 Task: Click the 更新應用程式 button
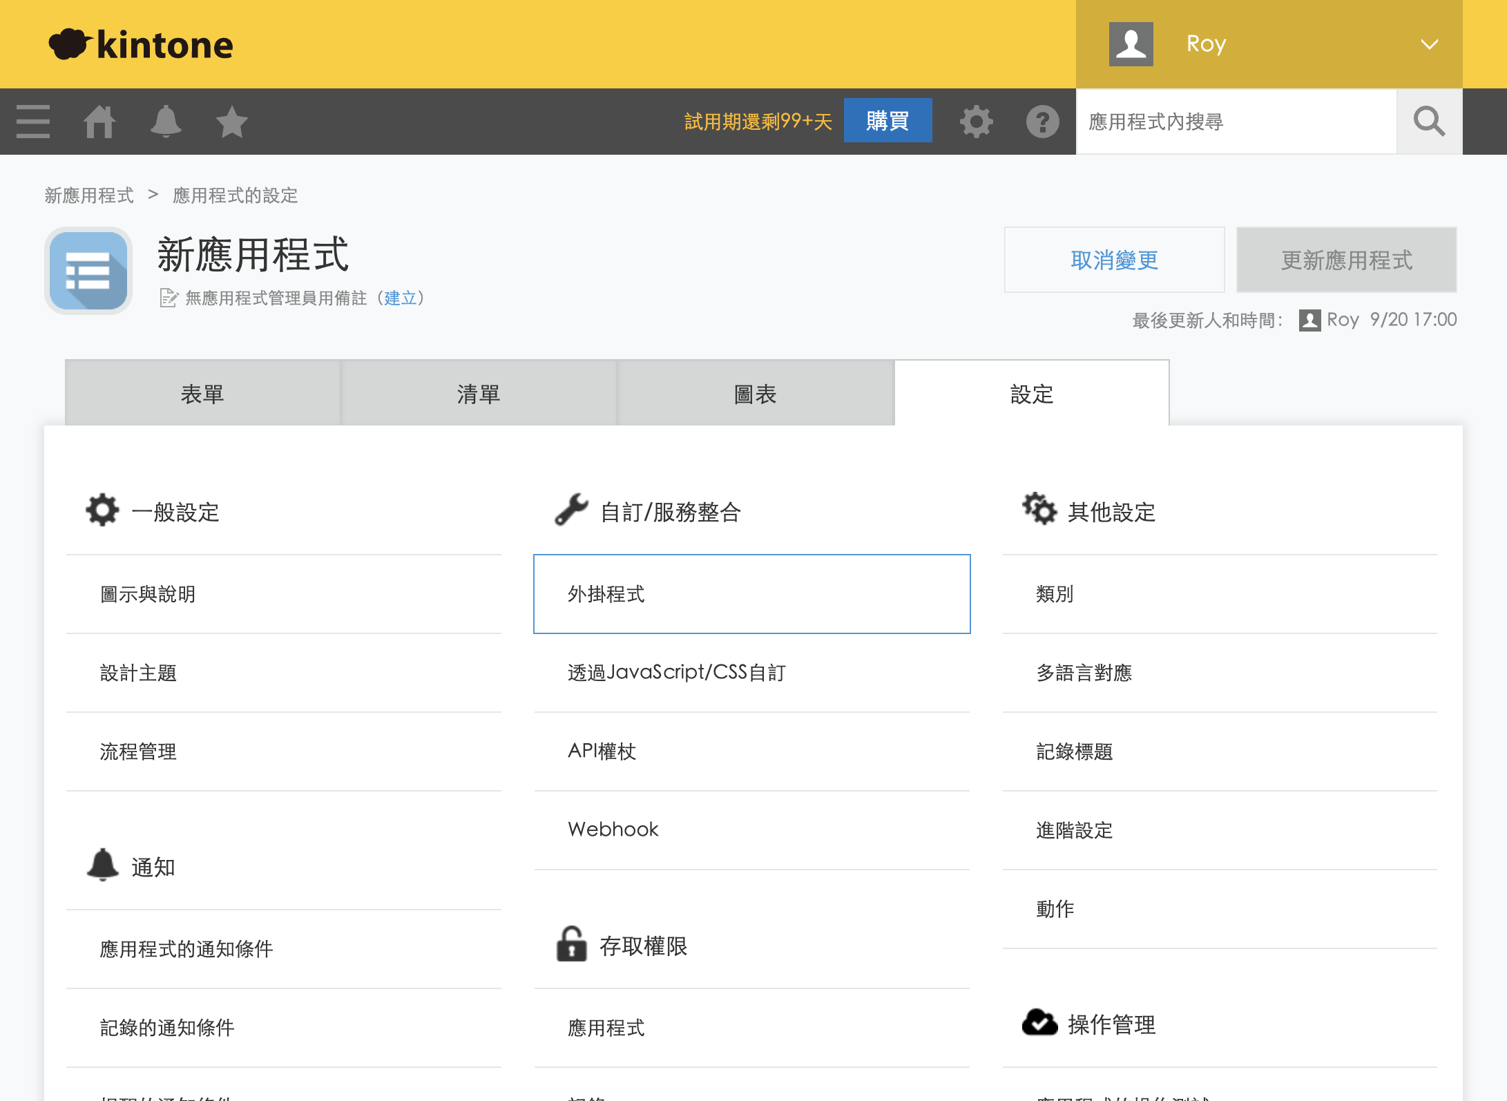tap(1347, 260)
